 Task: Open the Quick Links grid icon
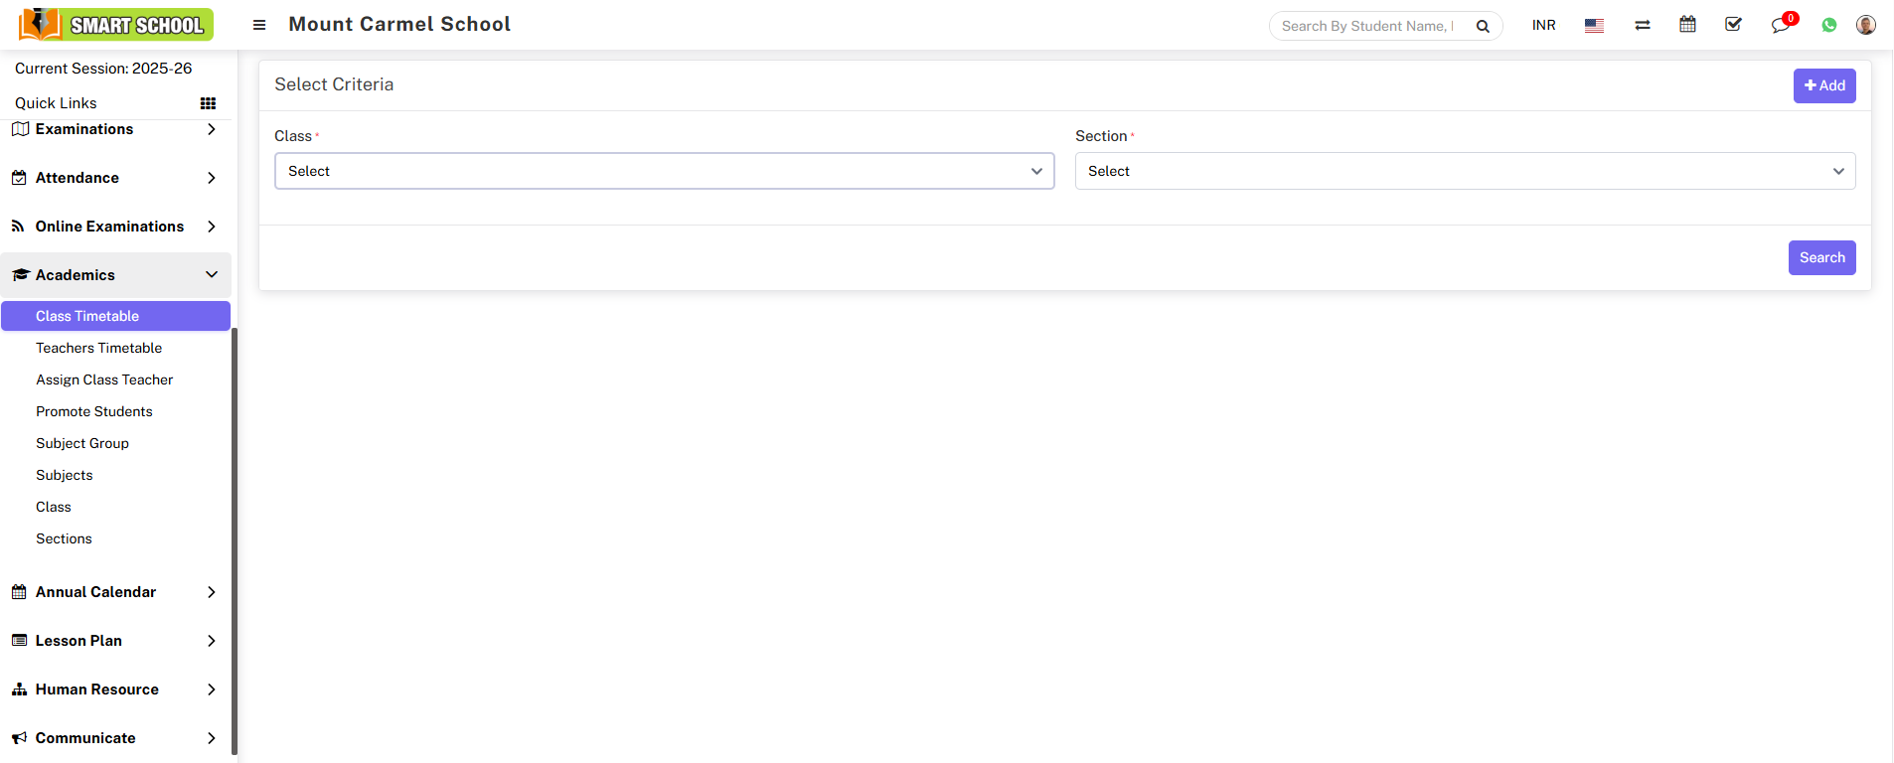click(208, 103)
